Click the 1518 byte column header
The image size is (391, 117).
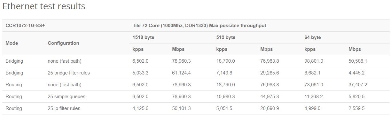tap(144, 37)
